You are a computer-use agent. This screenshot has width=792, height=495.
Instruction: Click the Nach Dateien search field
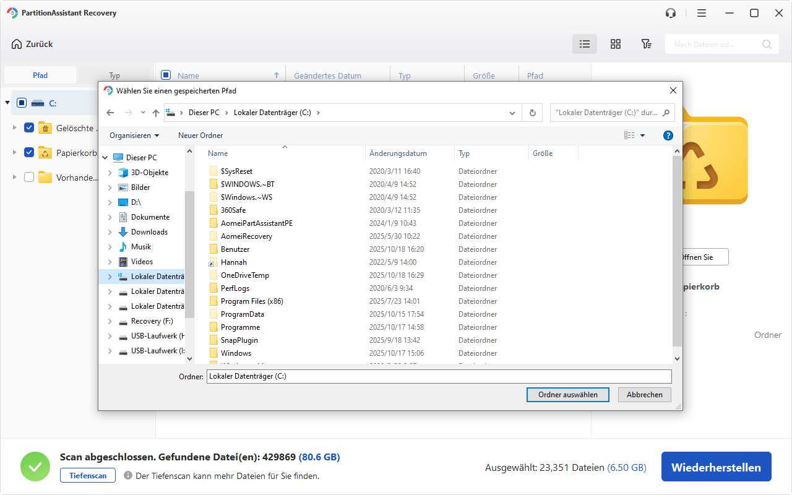click(x=721, y=44)
